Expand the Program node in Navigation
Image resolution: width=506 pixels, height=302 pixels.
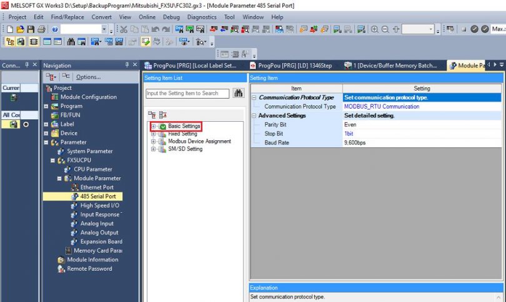46,106
